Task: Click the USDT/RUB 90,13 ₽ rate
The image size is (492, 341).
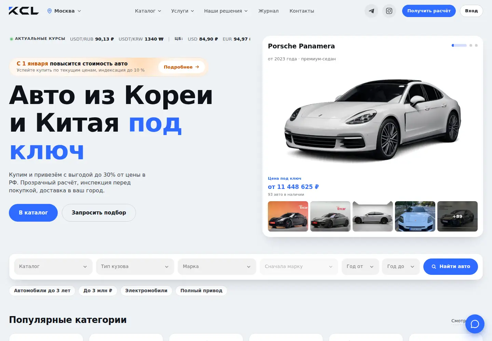Action: coord(92,39)
